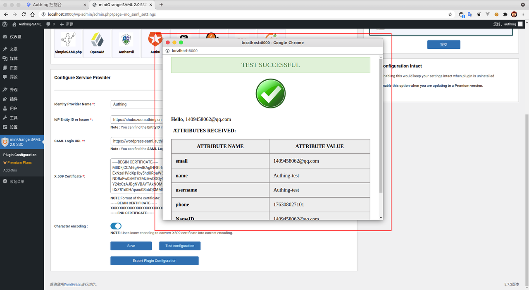This screenshot has height=290, width=529.
Task: Open 评论 comments sidebar menu
Action: tap(22, 77)
